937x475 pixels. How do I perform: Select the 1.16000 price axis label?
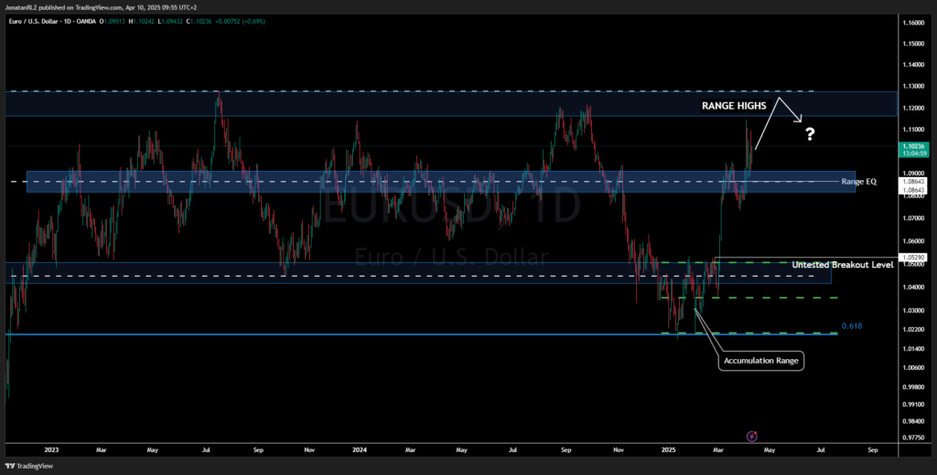(x=912, y=22)
